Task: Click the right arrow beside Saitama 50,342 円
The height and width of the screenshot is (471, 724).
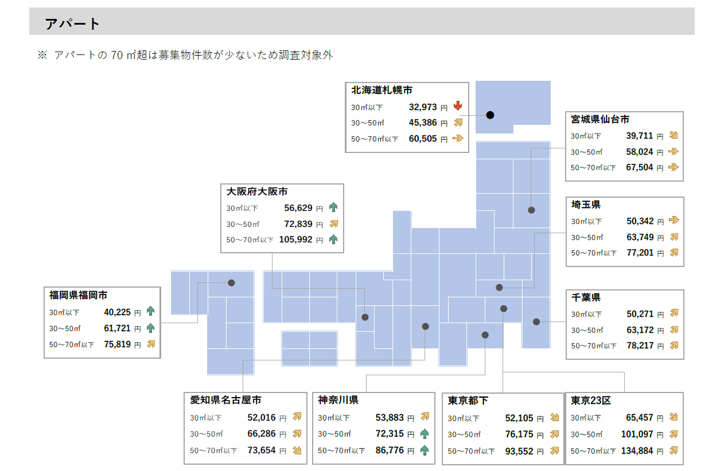Action: click(674, 221)
